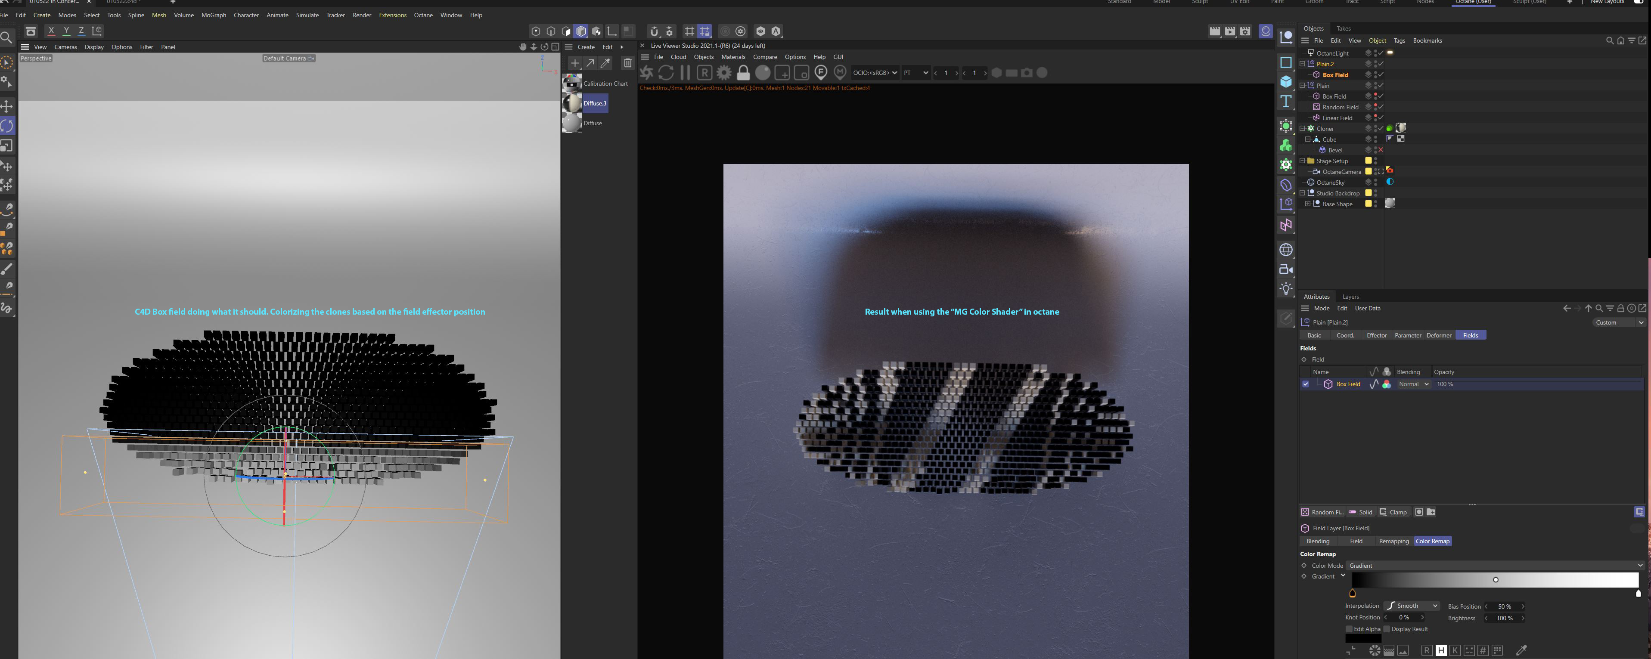This screenshot has height=659, width=1651.
Task: Select the white gradient knot
Action: (1638, 594)
